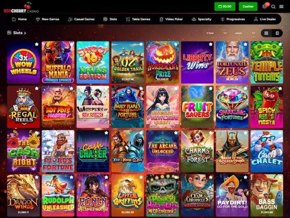This screenshot has width=290, height=218.
Task: Switch to list view layout
Action: [x=277, y=33]
